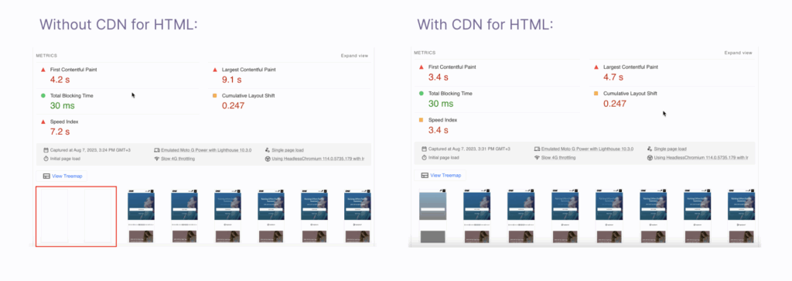Click 30 ms value in With CDN report
This screenshot has height=281, width=792.
point(441,103)
